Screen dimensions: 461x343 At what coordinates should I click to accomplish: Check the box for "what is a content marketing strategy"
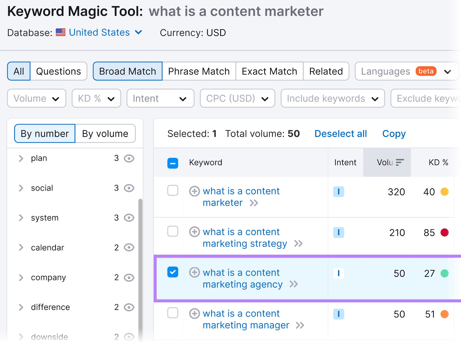pos(173,231)
